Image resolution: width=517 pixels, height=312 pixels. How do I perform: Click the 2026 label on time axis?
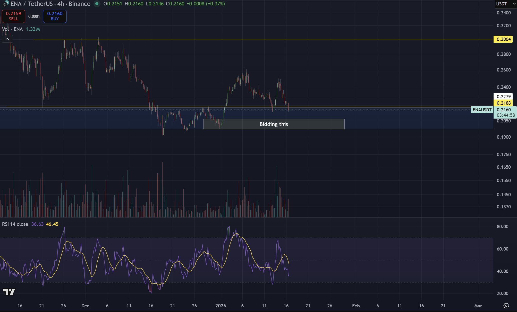click(221, 306)
